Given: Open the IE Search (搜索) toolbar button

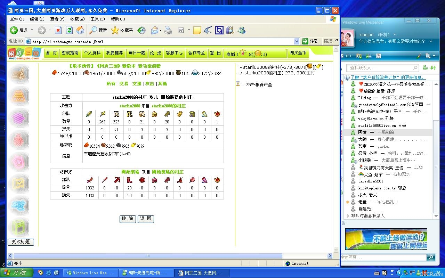Looking at the screenshot, I should 98,30.
